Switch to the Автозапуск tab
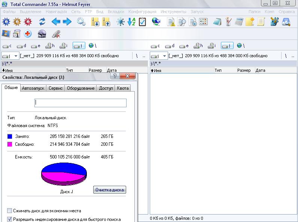Screen dimensions: 298x222 33,88
